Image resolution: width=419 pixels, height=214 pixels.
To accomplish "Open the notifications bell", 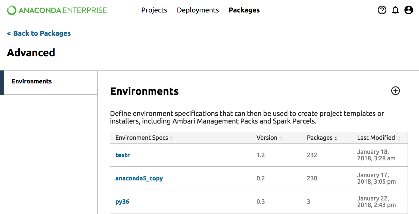I will (x=395, y=10).
